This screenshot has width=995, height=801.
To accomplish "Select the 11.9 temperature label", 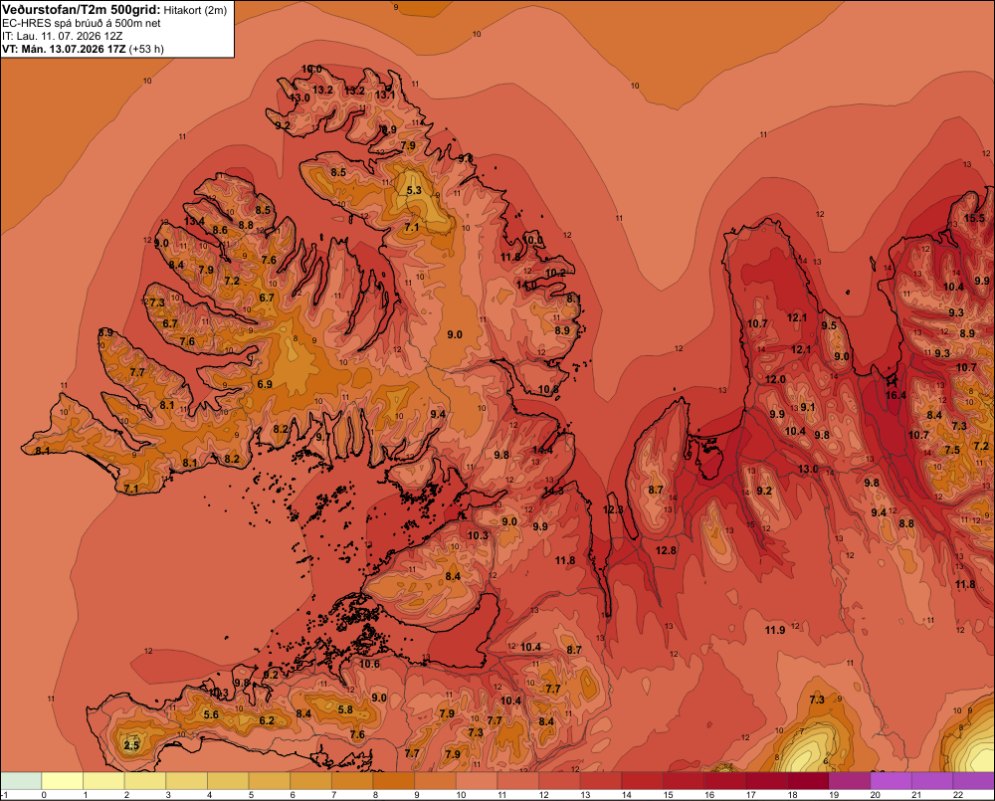I will pyautogui.click(x=775, y=630).
